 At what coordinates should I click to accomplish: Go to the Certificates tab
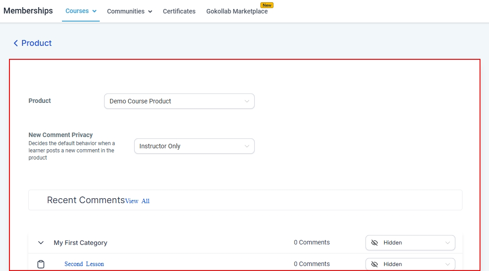point(179,11)
